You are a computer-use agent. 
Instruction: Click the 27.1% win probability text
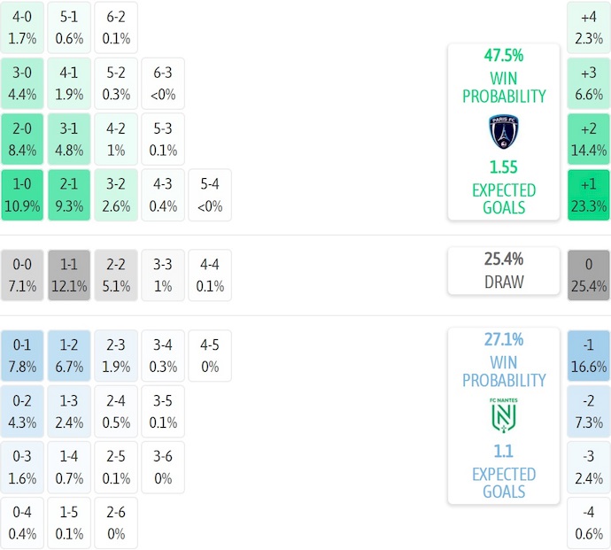(504, 339)
